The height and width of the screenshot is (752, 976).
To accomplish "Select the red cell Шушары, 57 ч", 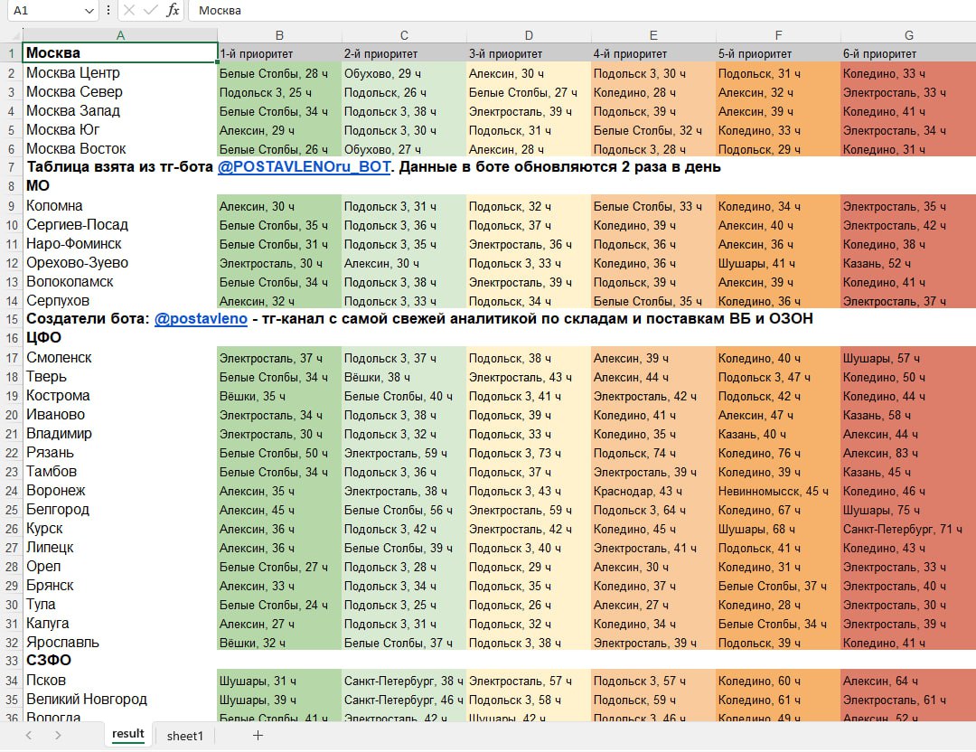I will click(x=907, y=358).
